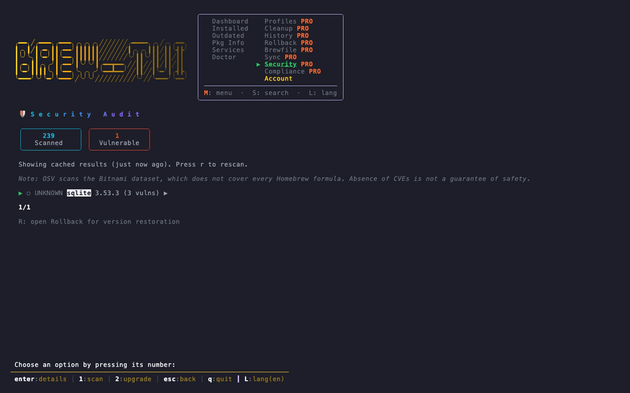Click the enter:details footer option
Image resolution: width=630 pixels, height=393 pixels.
[41, 379]
